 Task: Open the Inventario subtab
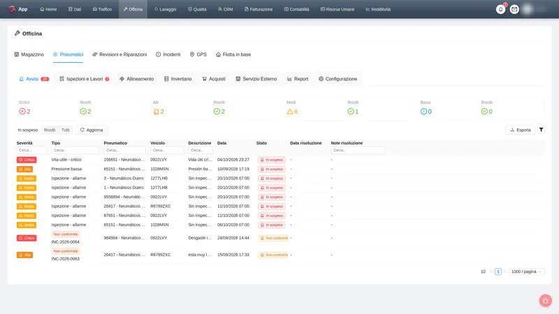pyautogui.click(x=178, y=79)
